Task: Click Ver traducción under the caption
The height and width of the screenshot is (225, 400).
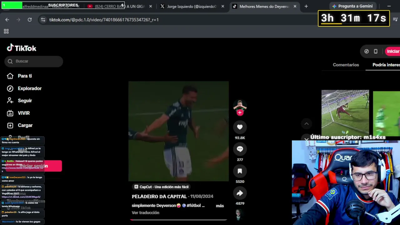Action: coord(145,212)
